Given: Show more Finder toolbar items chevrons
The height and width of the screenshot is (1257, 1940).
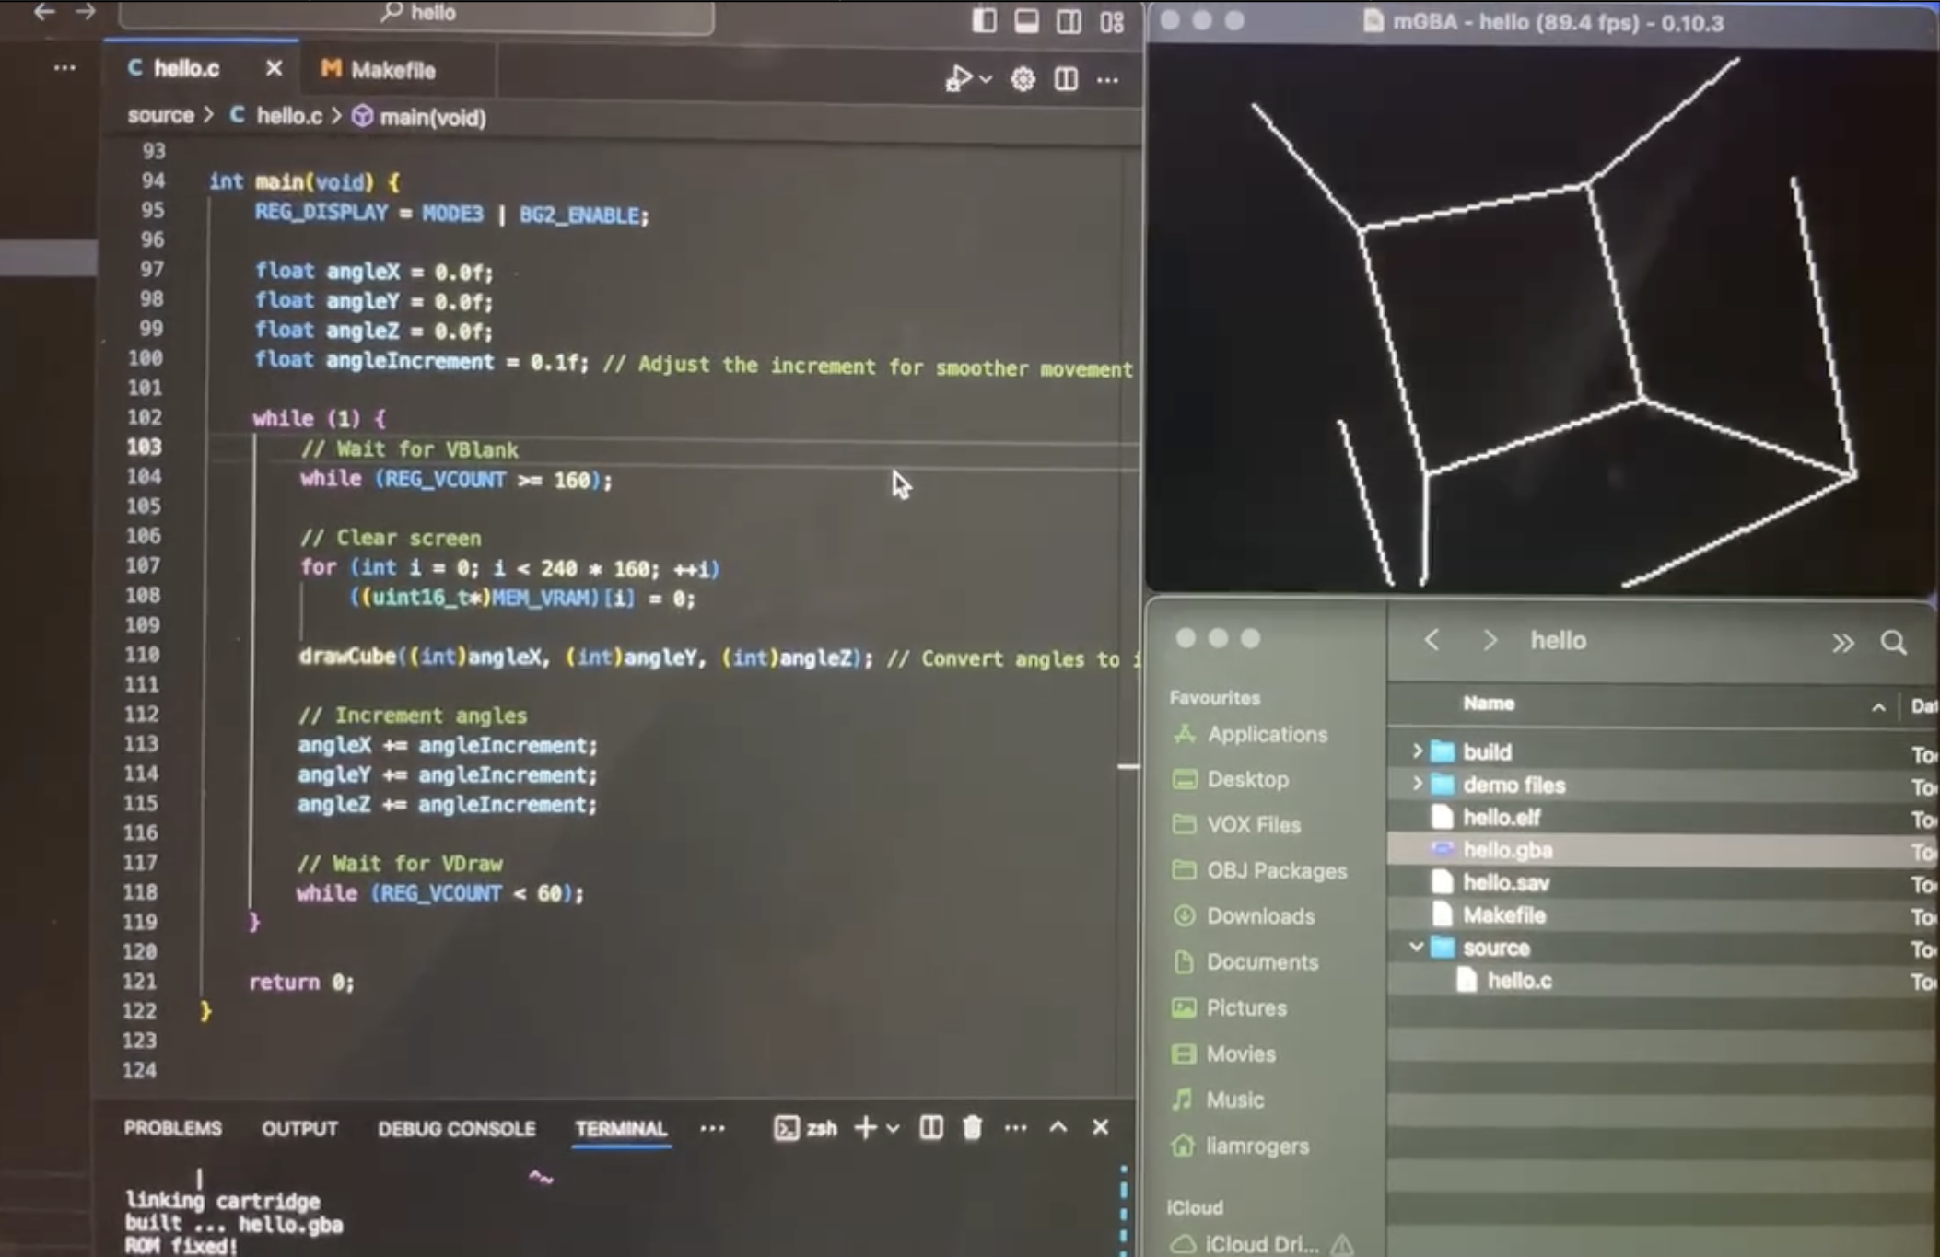Looking at the screenshot, I should [1842, 643].
